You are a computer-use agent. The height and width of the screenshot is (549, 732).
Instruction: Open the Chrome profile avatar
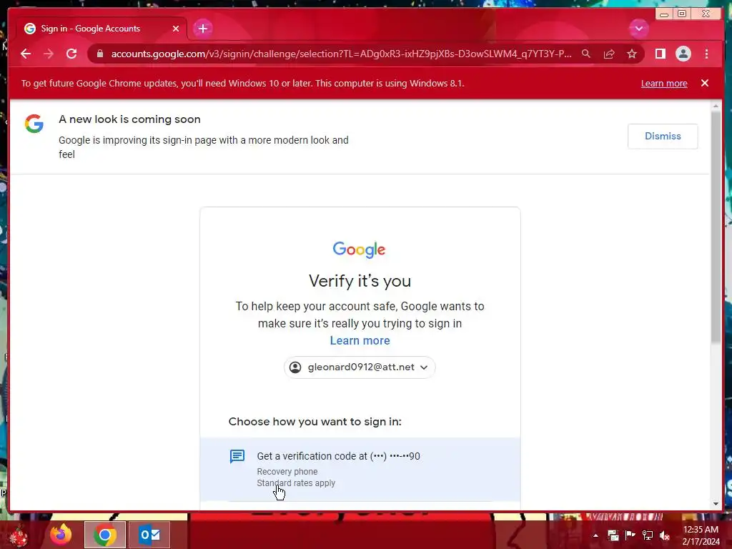click(x=683, y=54)
